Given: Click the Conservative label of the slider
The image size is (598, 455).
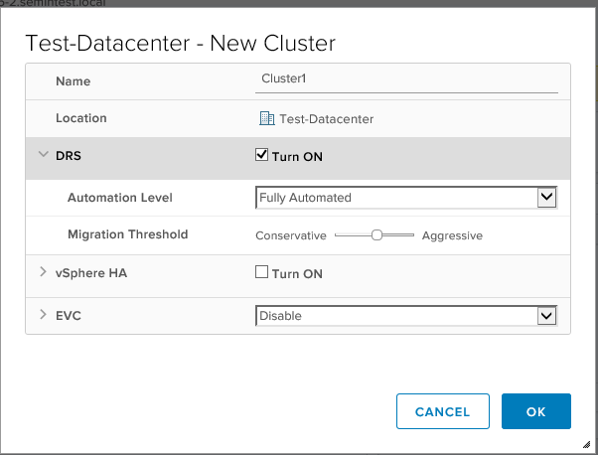Looking at the screenshot, I should 290,235.
